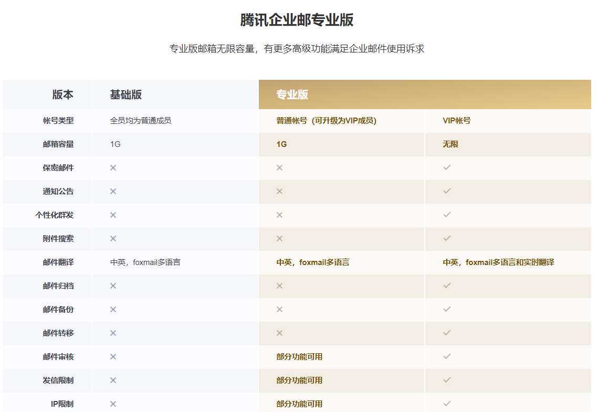This screenshot has height=412, width=609.
Task: Click 邮件备份 check mark in VIP帐号 column
Action: coord(447,309)
